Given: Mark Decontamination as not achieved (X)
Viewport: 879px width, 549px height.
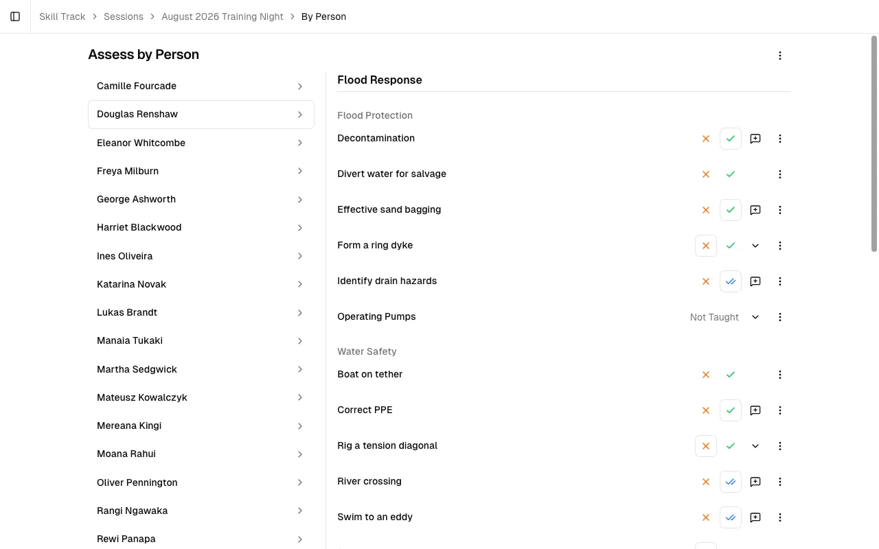Looking at the screenshot, I should (706, 139).
